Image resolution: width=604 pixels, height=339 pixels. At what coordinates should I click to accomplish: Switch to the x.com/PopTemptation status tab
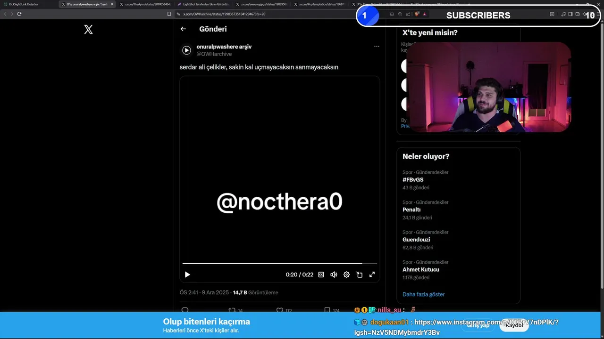point(319,4)
